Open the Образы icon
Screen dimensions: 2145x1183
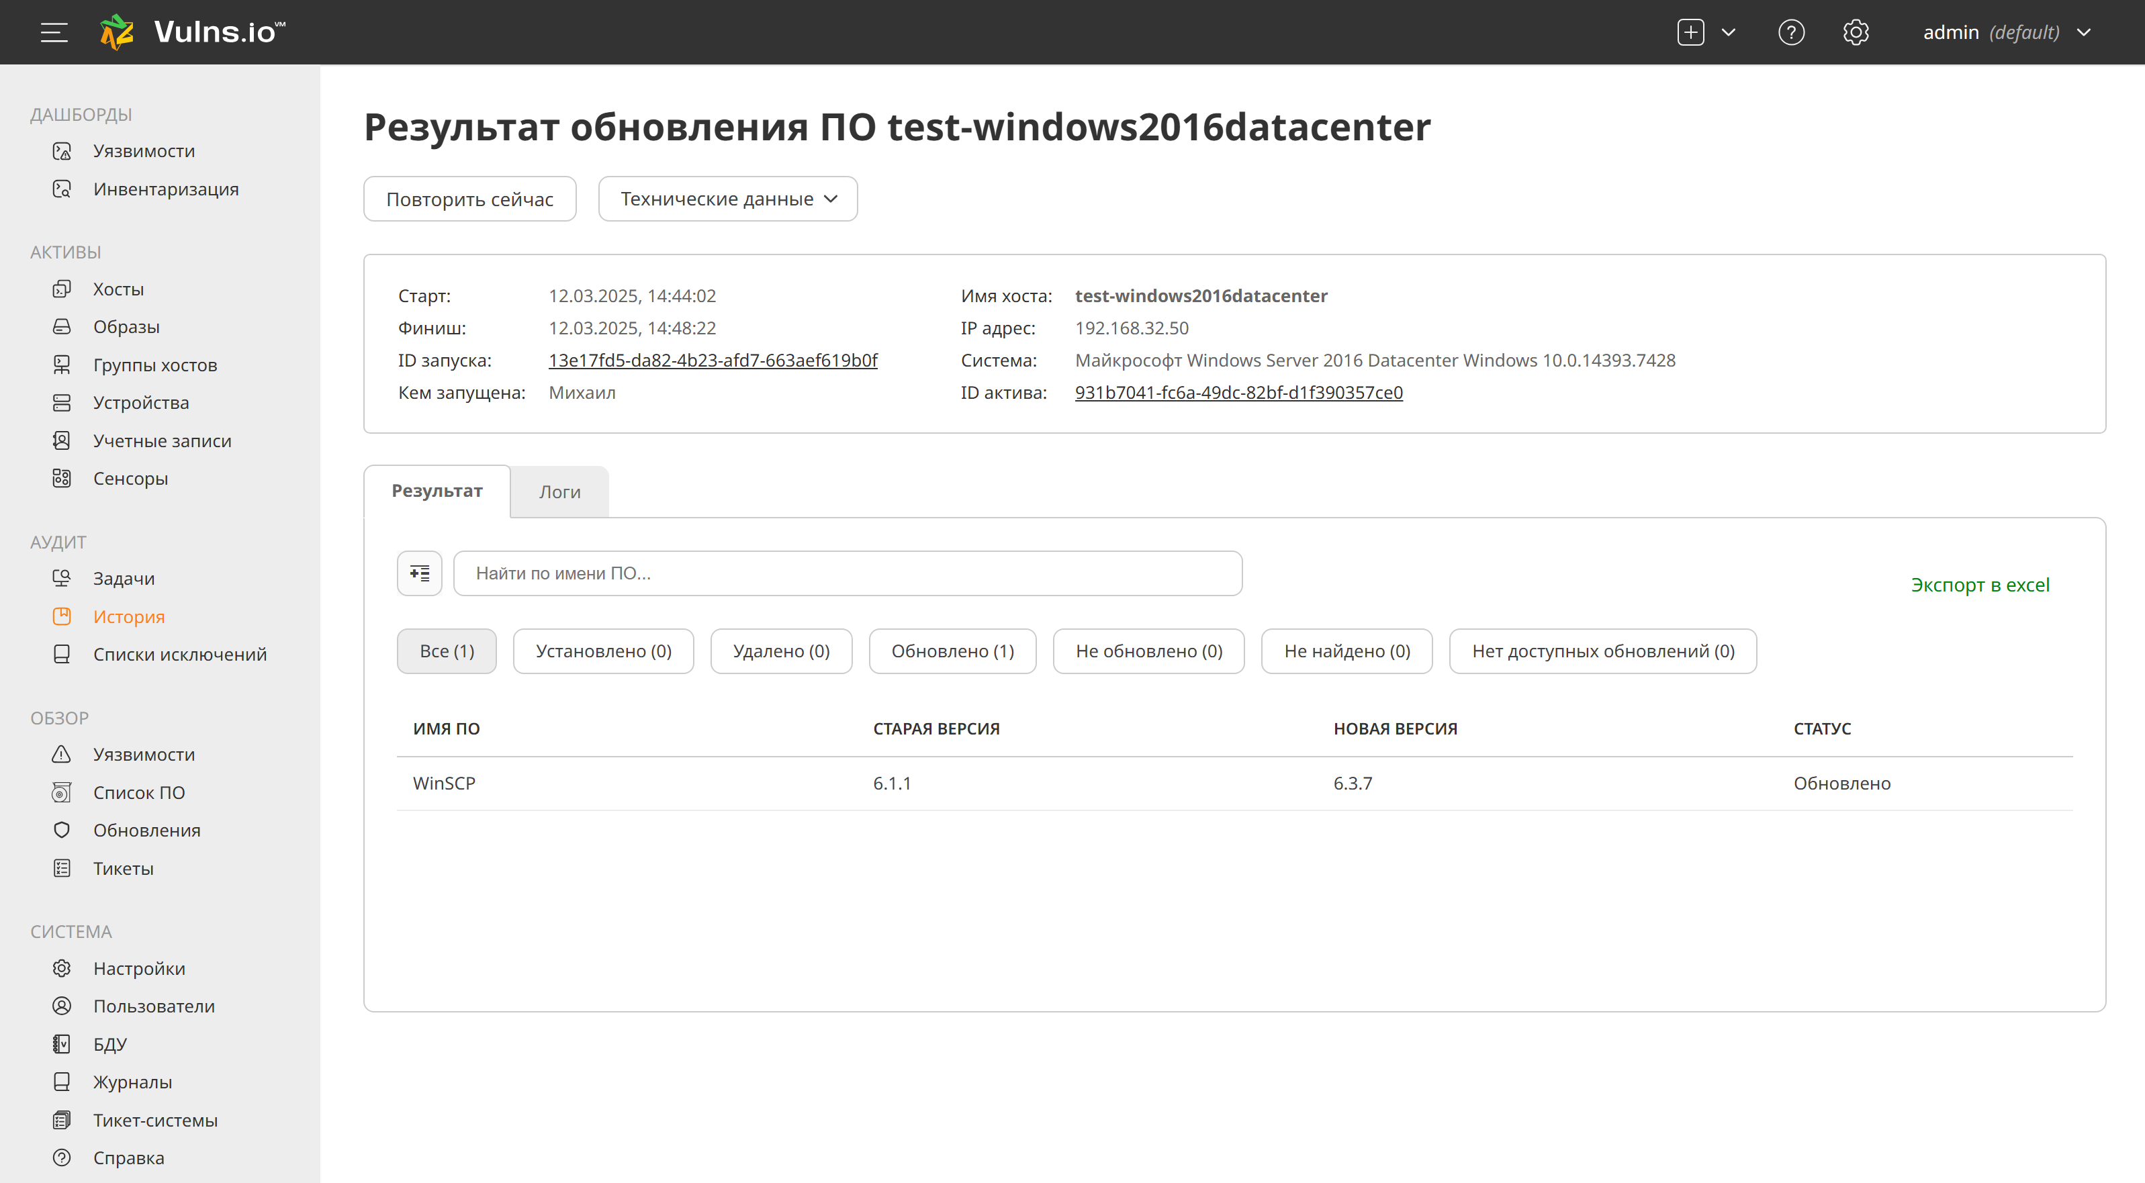62,326
